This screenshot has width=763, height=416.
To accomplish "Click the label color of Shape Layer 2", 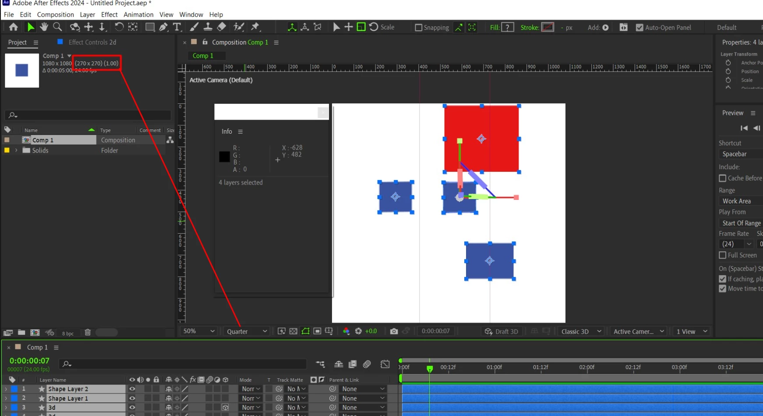I will [x=14, y=389].
